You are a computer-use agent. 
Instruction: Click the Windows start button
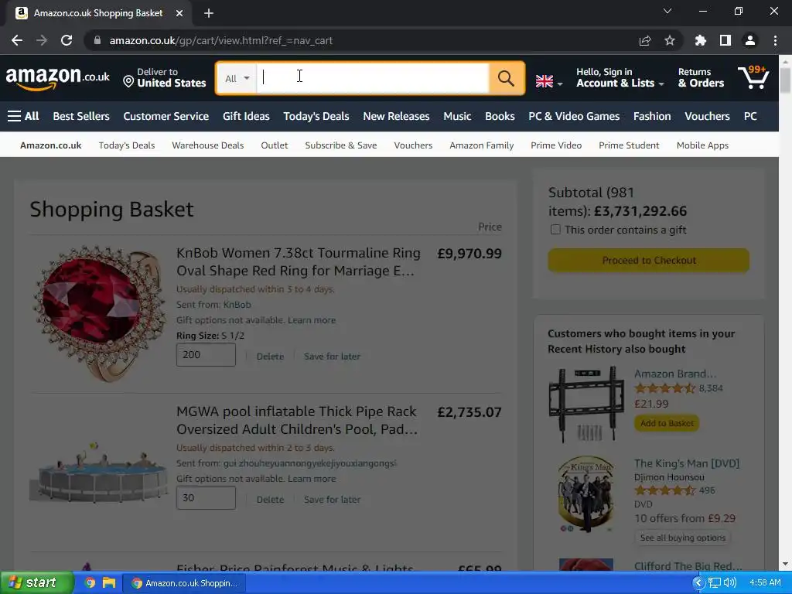[x=36, y=583]
